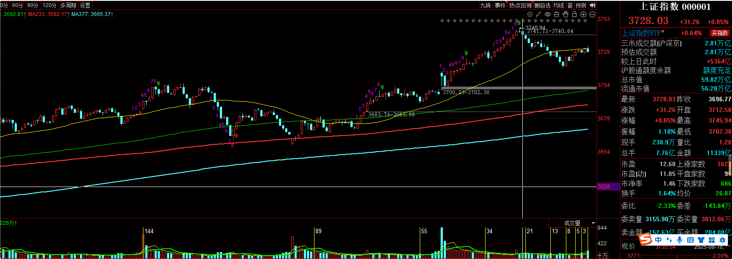Open the 上证指数ETF link
Viewport: 732px width, 259px height.
(x=641, y=33)
